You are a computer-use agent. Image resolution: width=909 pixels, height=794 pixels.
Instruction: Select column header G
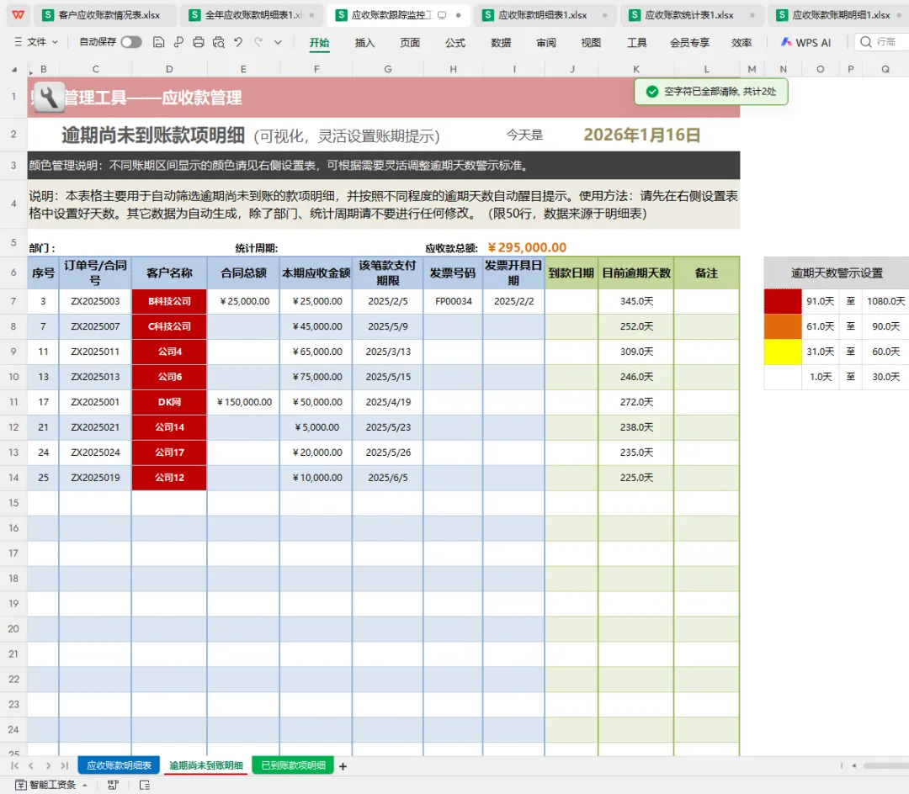388,70
